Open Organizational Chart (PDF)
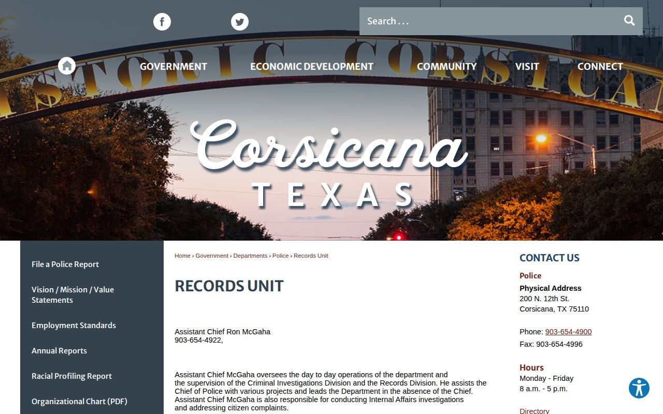The image size is (663, 414). [79, 401]
